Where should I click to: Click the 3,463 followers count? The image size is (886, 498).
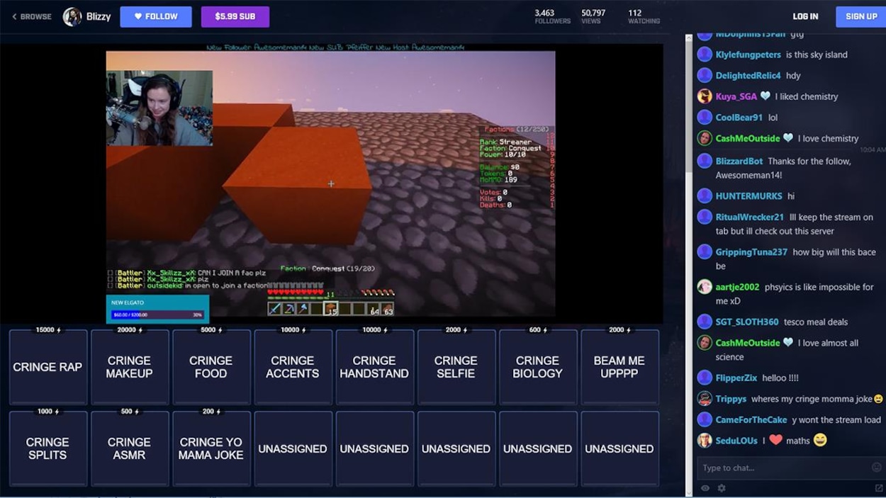coord(553,16)
